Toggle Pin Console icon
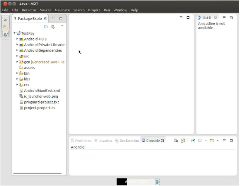This screenshot has height=186, width=240. tap(193, 140)
